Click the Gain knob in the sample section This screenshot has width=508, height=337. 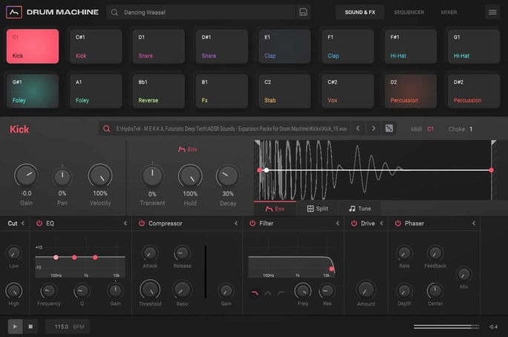click(26, 175)
